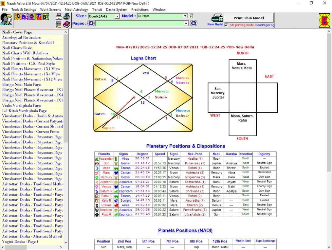This screenshot has width=332, height=250.
Task: Select Bhrigu Nadi Main Page in list
Action: [x=22, y=84]
